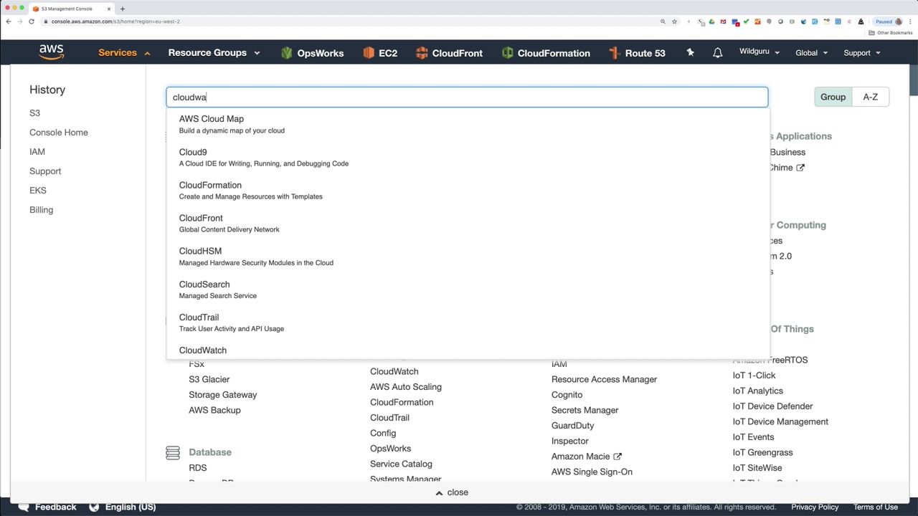Open S3 Glacier service
Screen dimensions: 918x516
click(209, 379)
